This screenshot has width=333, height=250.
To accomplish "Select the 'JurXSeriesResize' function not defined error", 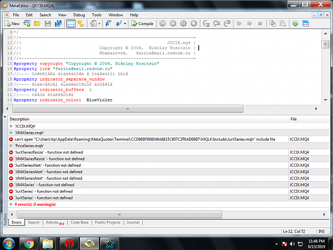I will 169,152.
